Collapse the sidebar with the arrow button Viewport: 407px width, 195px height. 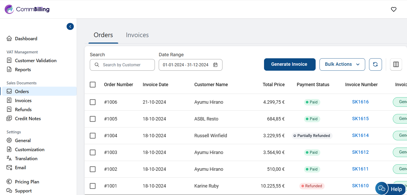70,27
